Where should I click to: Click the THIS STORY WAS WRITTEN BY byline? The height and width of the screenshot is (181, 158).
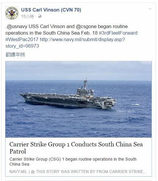click(91, 172)
